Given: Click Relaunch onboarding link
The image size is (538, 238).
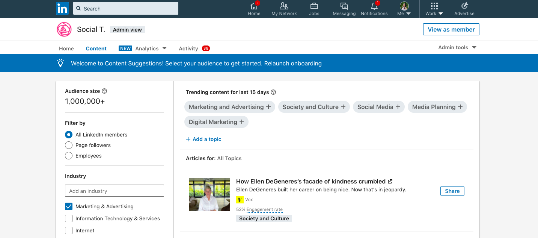Looking at the screenshot, I should click(x=293, y=63).
